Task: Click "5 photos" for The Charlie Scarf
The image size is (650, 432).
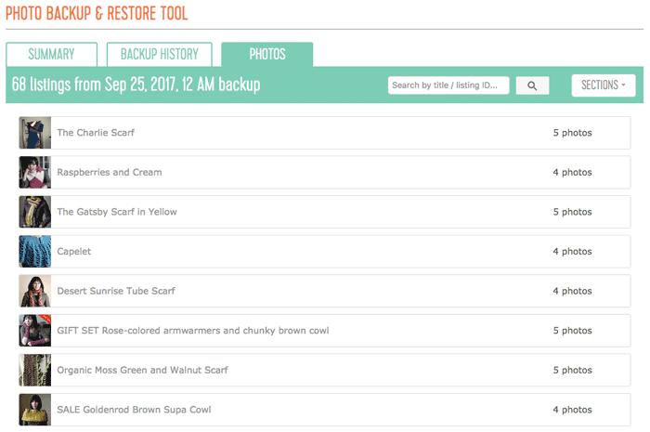Action: [x=573, y=133]
